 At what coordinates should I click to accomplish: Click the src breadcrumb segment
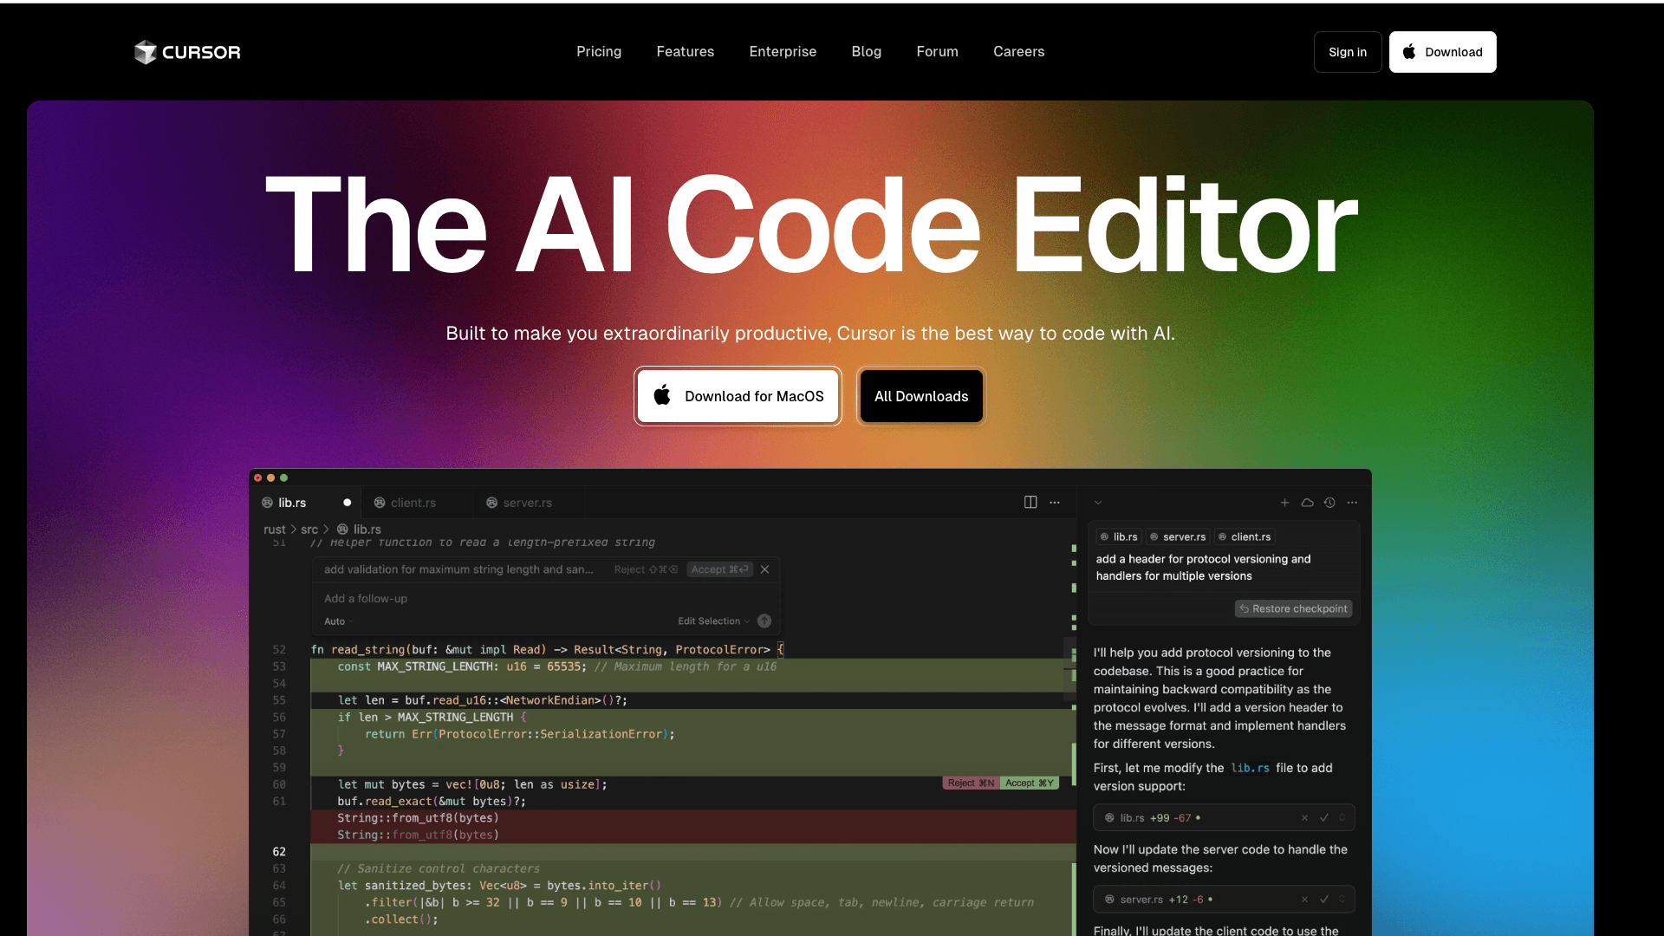coord(309,530)
